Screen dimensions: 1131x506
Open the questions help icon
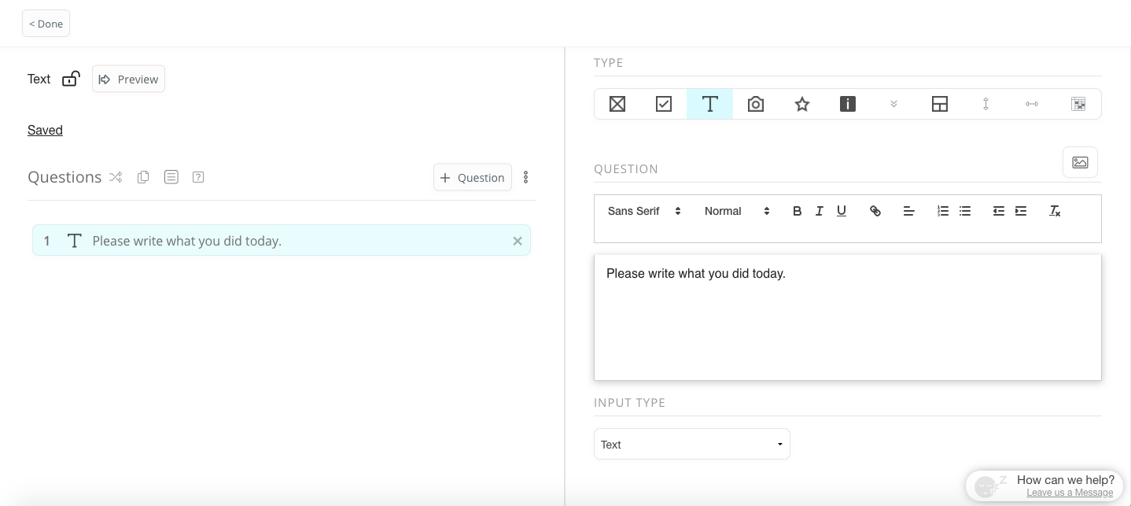[x=198, y=177]
